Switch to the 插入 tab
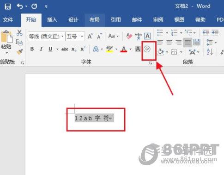 52,20
